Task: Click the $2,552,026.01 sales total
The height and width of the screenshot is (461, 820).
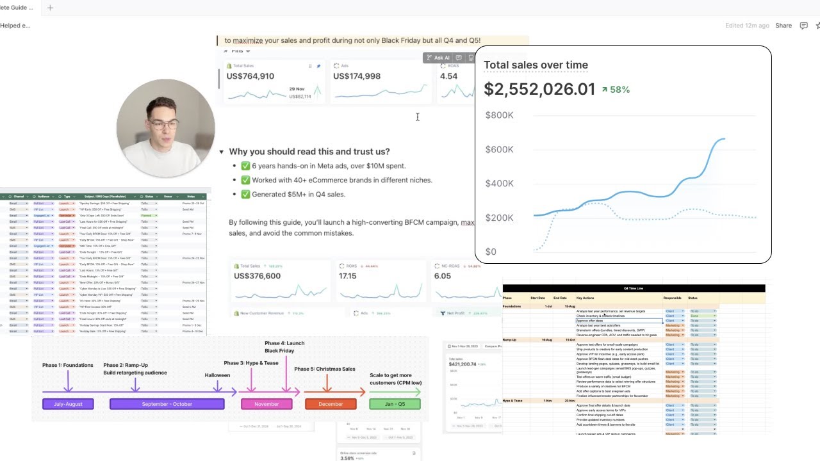Action: click(539, 89)
